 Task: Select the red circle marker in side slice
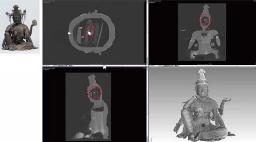(95, 93)
